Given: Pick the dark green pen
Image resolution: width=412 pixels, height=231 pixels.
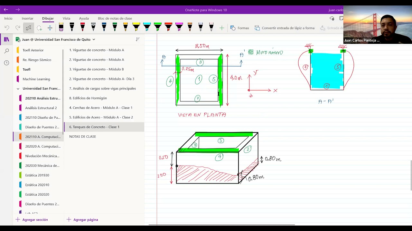Looking at the screenshot, I should [x=115, y=27].
